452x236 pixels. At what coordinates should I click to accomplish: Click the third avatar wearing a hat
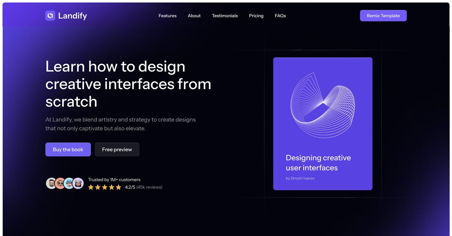69,183
